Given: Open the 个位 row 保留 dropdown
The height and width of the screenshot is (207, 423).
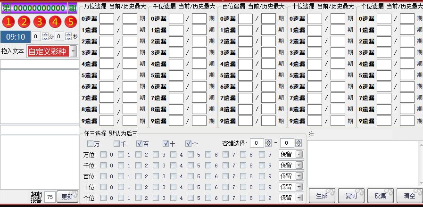Looking at the screenshot, I should click(299, 198).
